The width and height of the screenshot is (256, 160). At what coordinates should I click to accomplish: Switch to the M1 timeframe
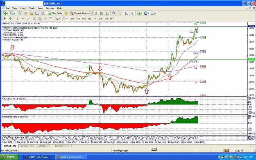pyautogui.click(x=67, y=19)
